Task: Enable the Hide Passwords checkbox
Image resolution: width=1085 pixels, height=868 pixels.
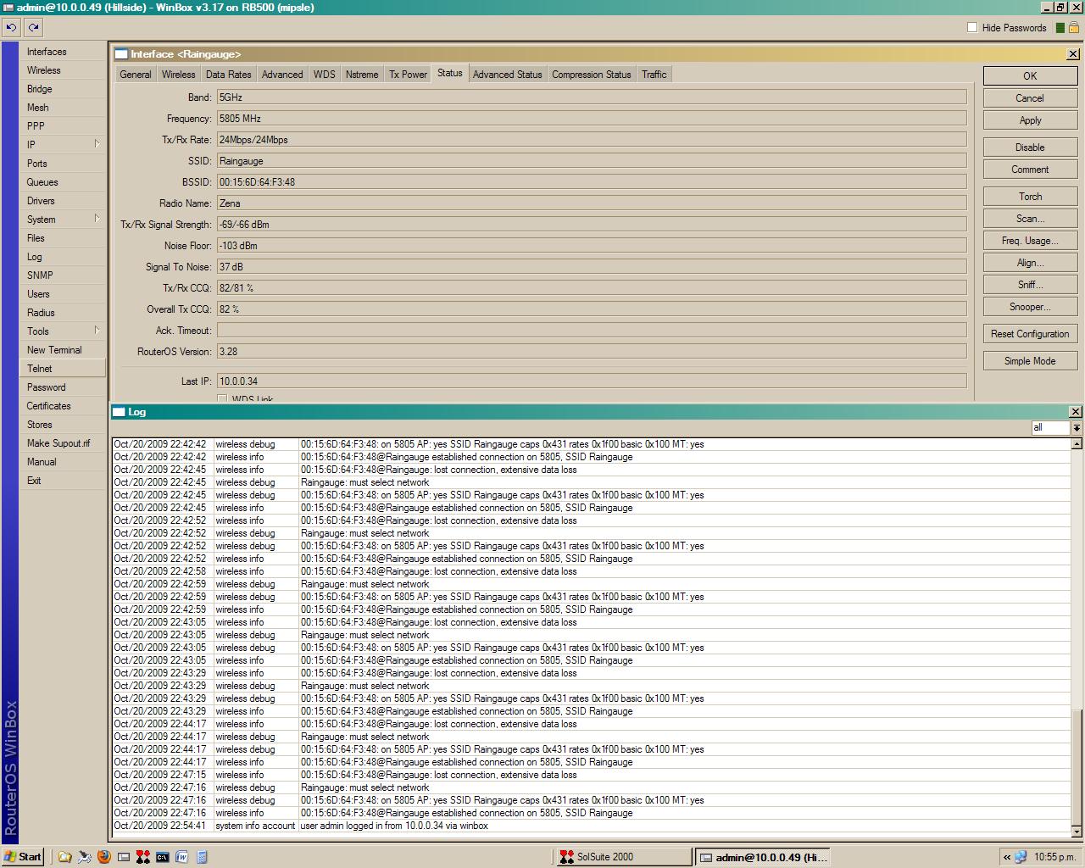Action: tap(972, 27)
